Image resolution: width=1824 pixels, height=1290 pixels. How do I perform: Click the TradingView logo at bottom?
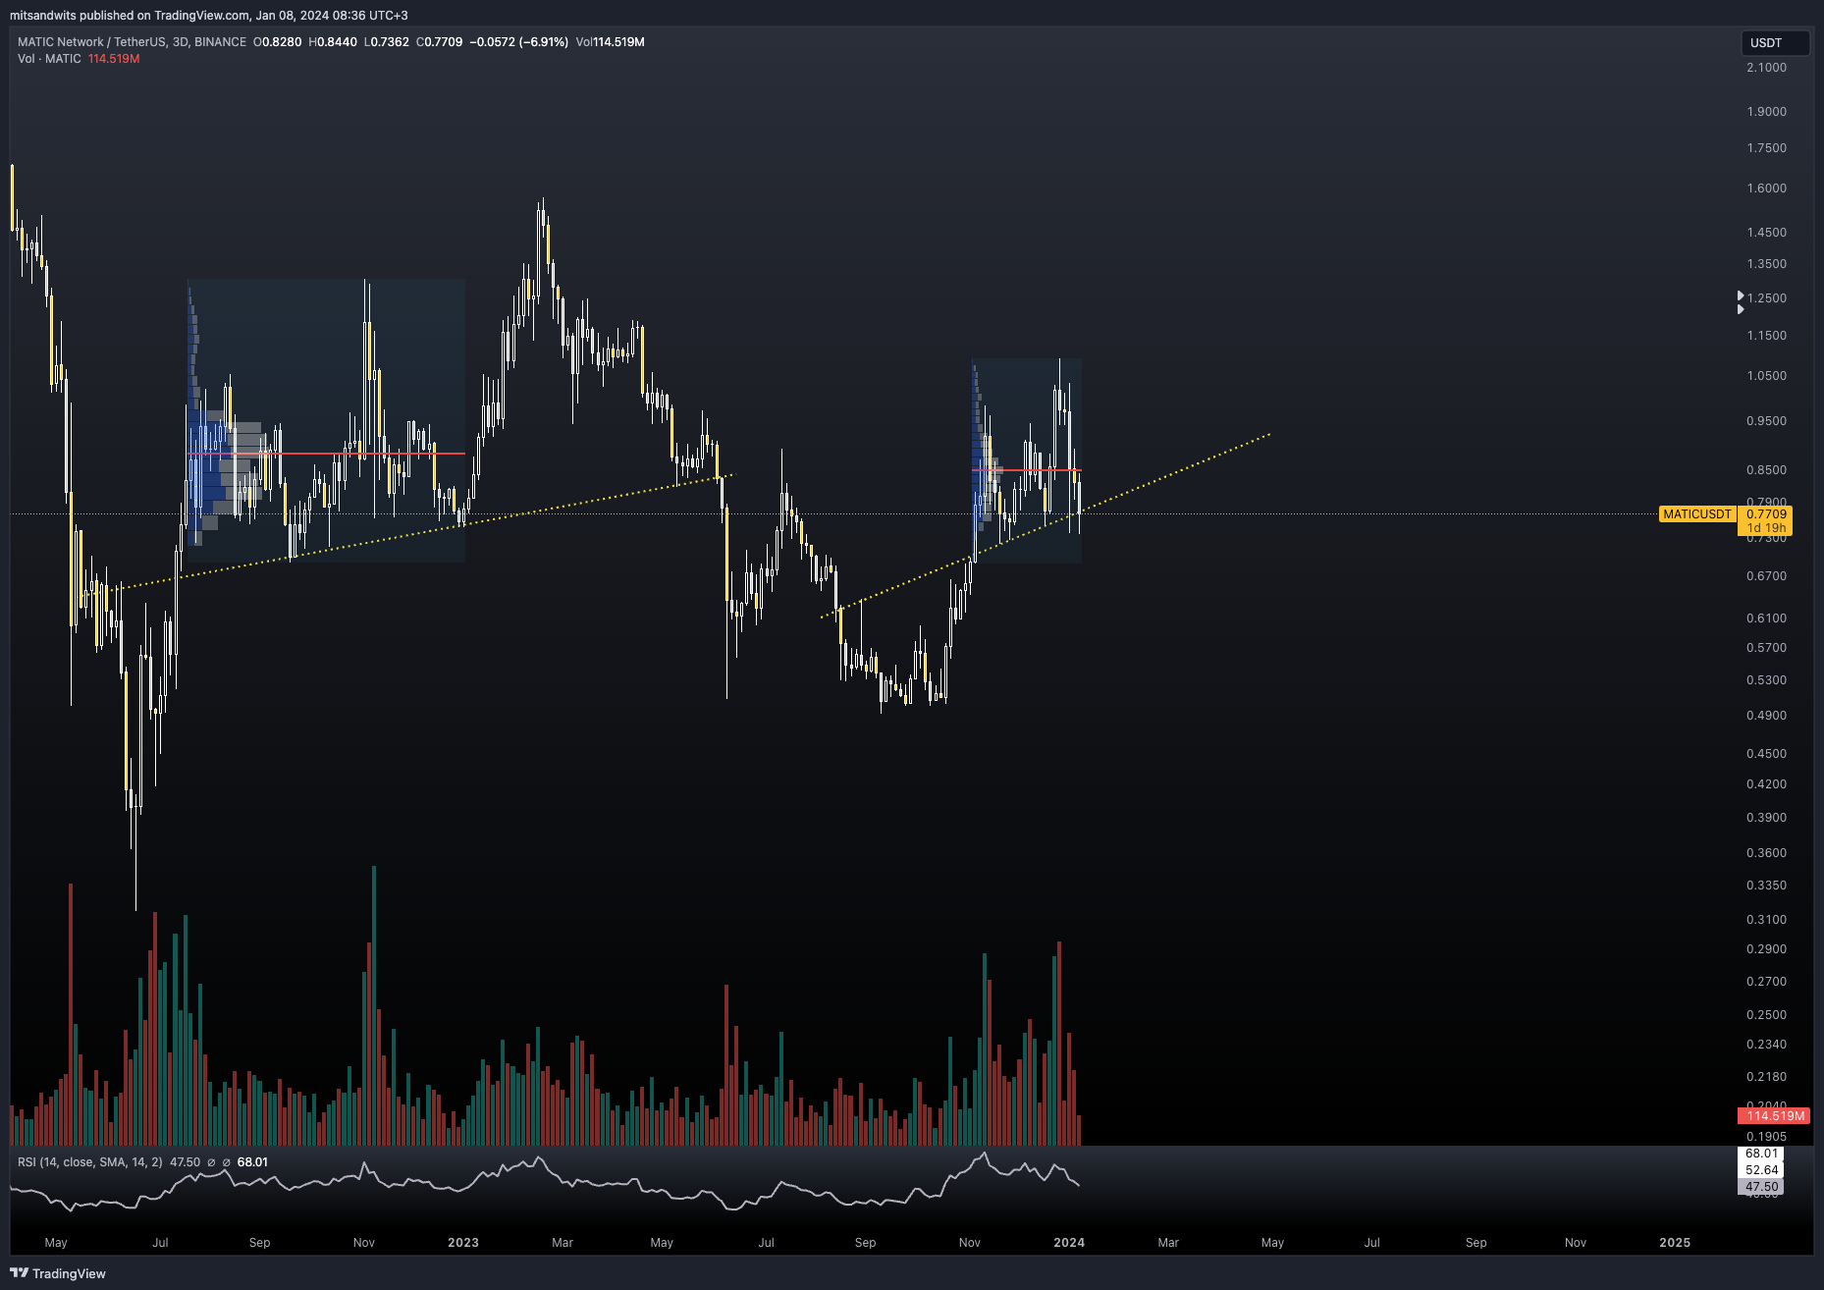(58, 1273)
